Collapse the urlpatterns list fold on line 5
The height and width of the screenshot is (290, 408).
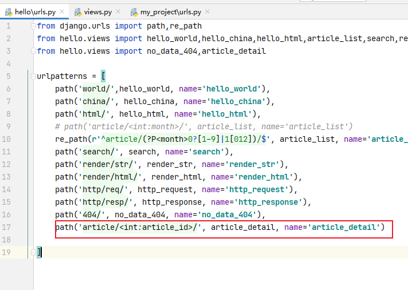[33, 76]
